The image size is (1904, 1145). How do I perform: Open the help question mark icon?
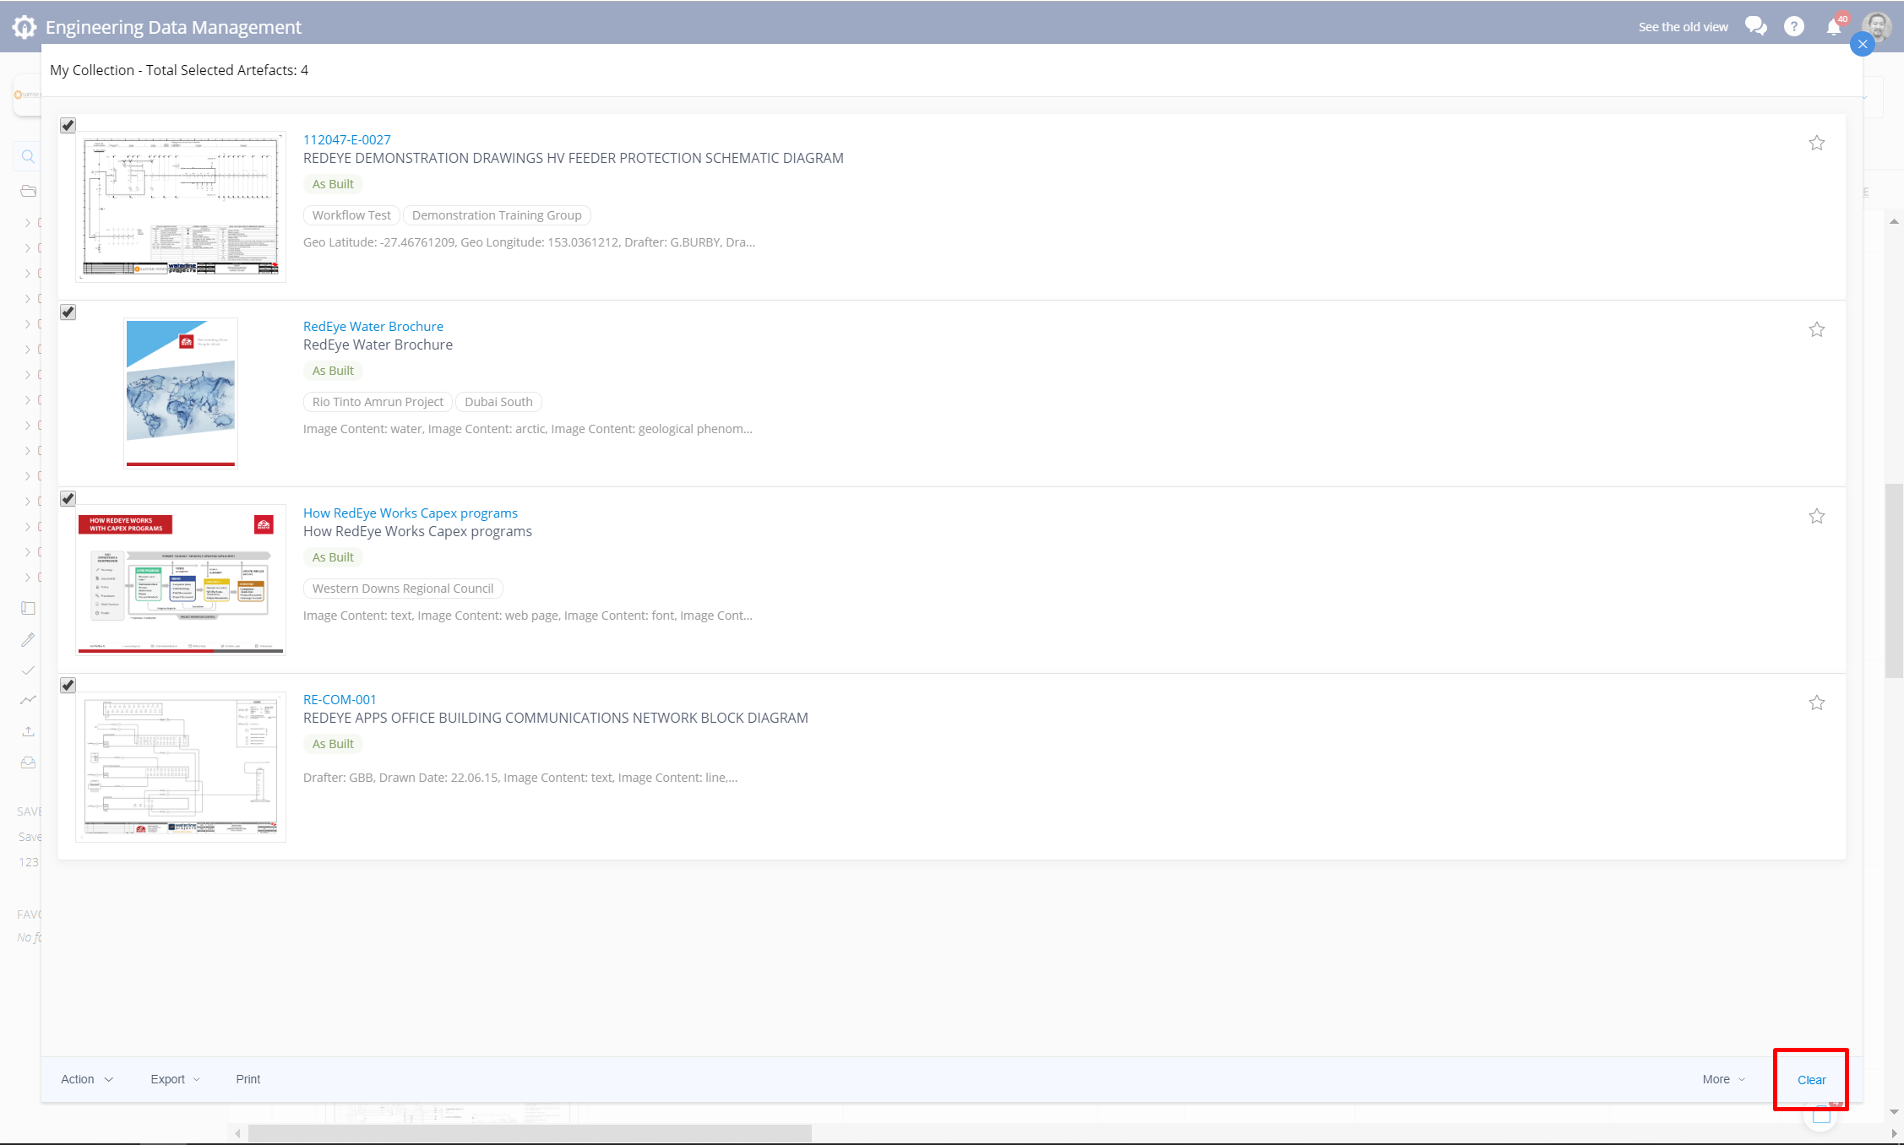coord(1794,27)
